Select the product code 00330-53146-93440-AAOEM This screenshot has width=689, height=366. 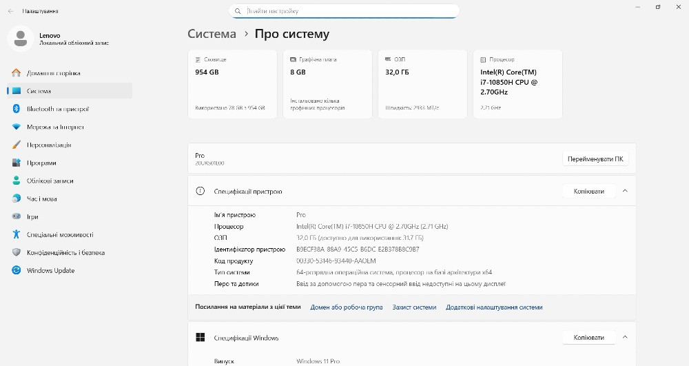coord(336,261)
